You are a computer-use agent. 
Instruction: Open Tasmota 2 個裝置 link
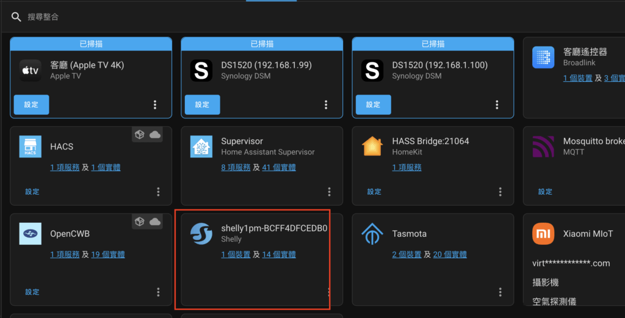[x=406, y=255]
